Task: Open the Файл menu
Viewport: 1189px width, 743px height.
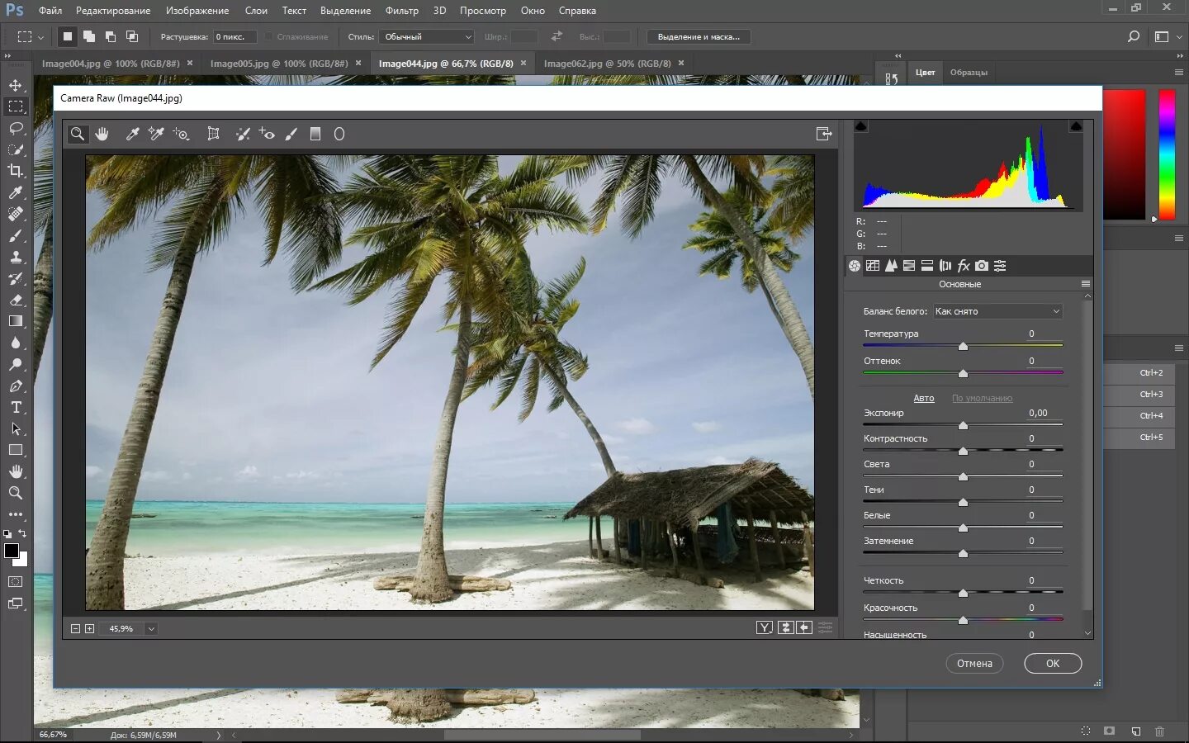Action: [x=50, y=11]
